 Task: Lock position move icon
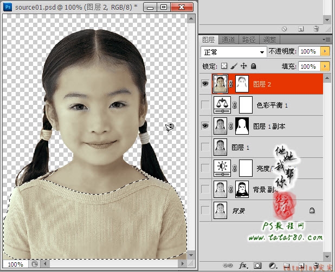click(243, 66)
